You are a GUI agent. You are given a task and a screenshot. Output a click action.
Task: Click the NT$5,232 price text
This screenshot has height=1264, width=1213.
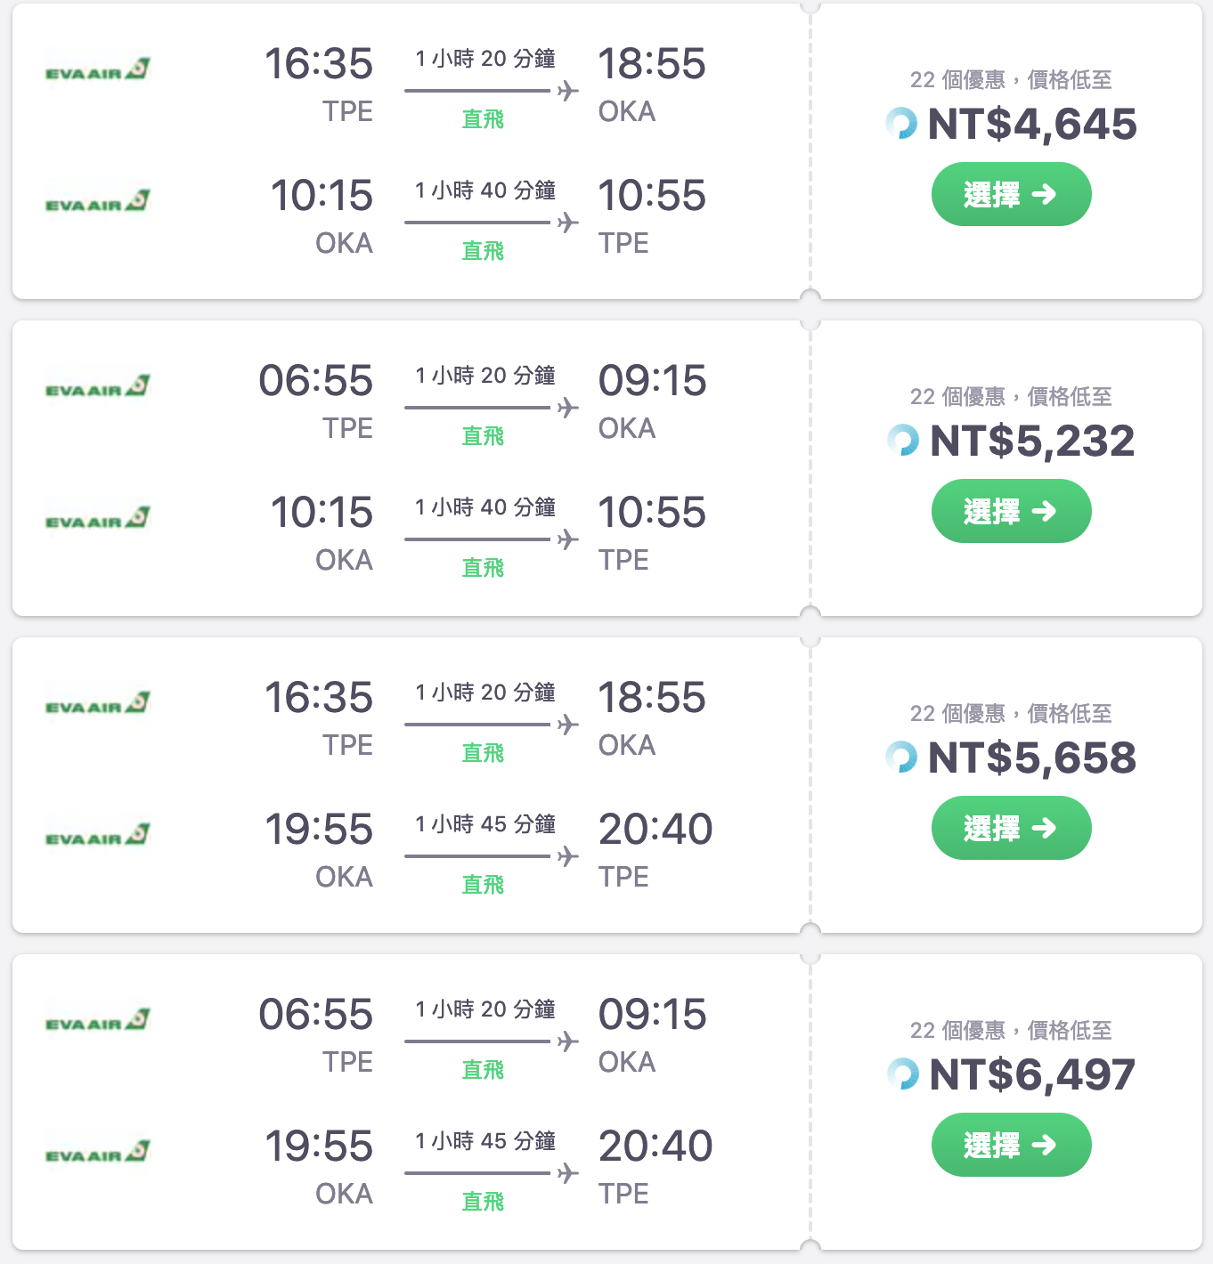tap(1032, 441)
